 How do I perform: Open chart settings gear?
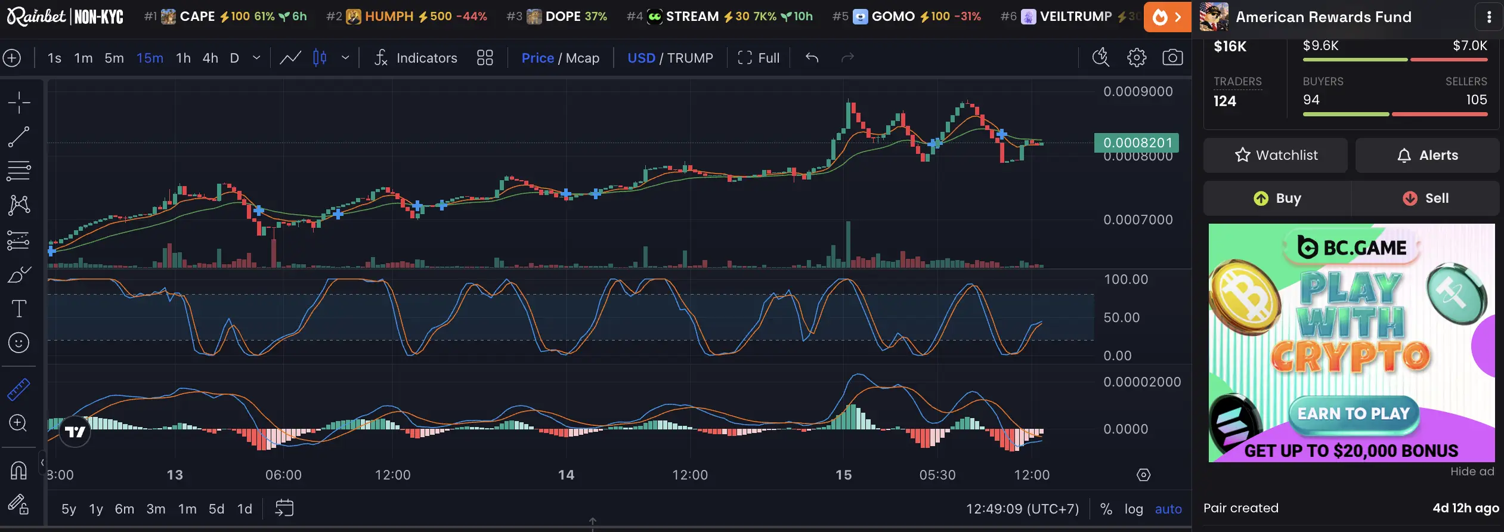1137,58
